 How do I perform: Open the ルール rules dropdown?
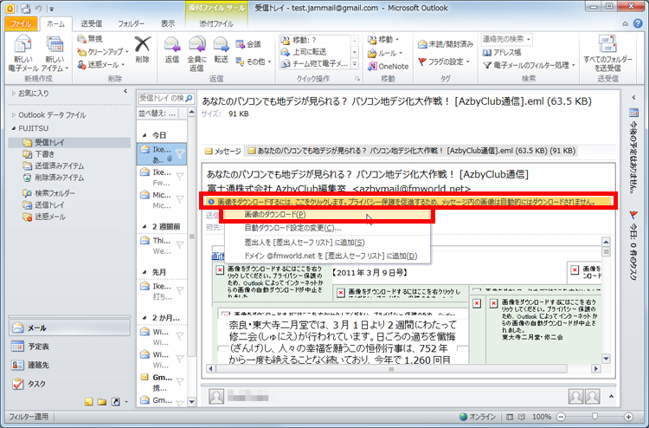(x=385, y=53)
